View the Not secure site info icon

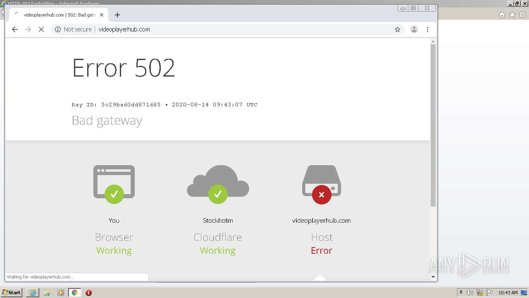pos(58,29)
